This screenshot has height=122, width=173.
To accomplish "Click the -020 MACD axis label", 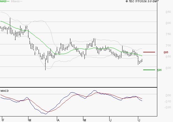I will 168,107.
